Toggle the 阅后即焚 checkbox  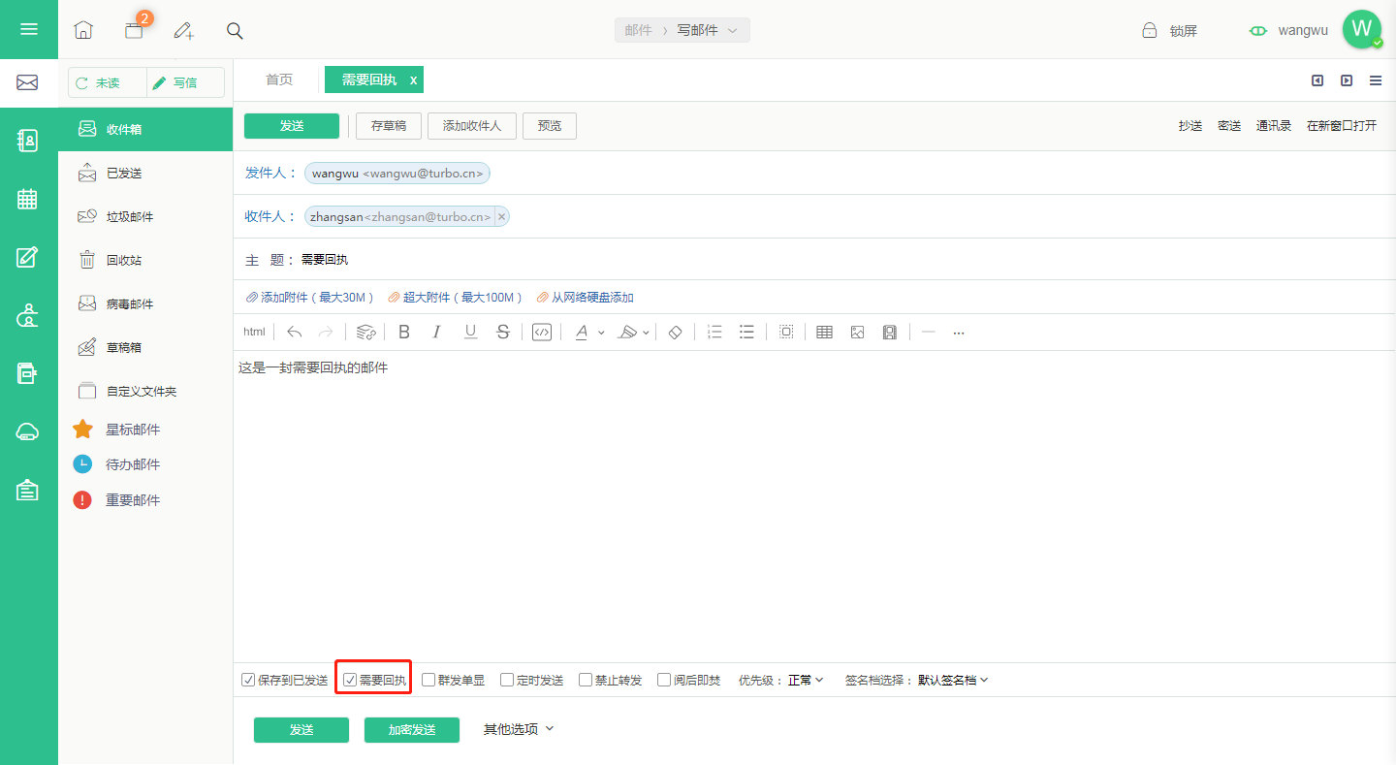tap(664, 680)
